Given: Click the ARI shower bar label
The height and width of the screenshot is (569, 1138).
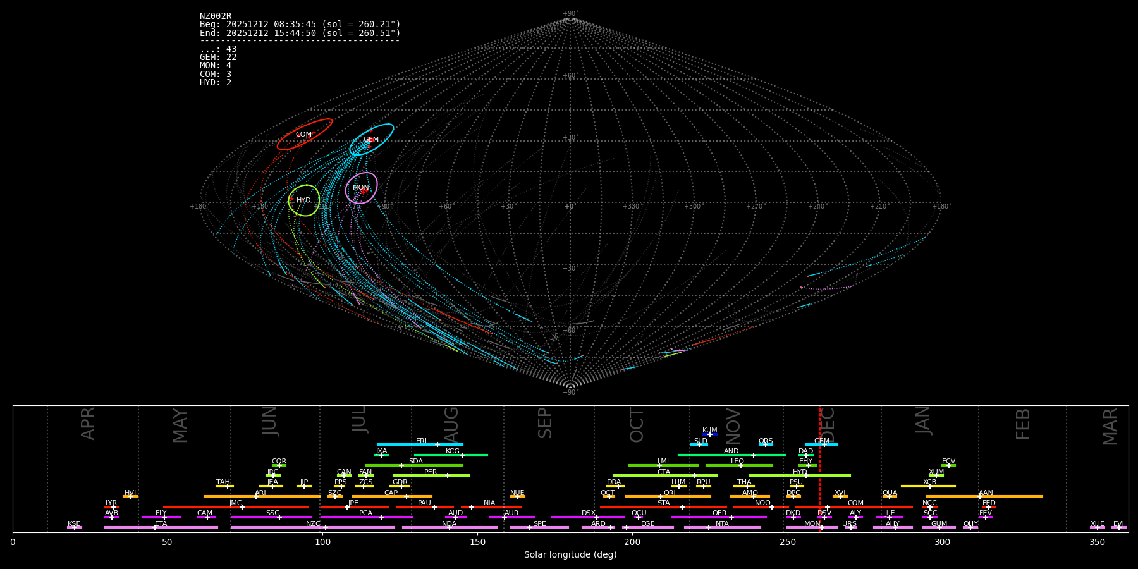Looking at the screenshot, I should tap(260, 493).
